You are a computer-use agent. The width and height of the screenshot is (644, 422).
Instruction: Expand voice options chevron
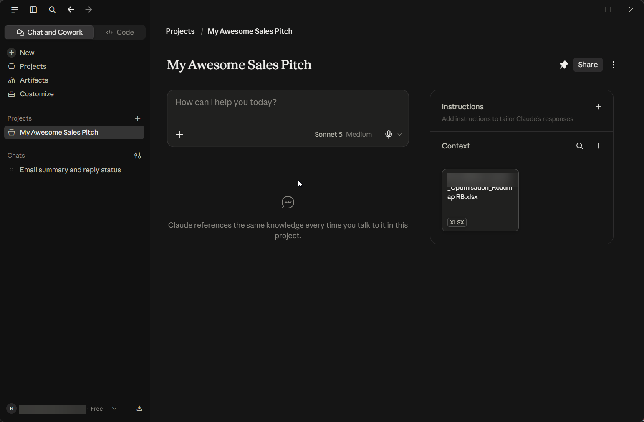point(399,134)
